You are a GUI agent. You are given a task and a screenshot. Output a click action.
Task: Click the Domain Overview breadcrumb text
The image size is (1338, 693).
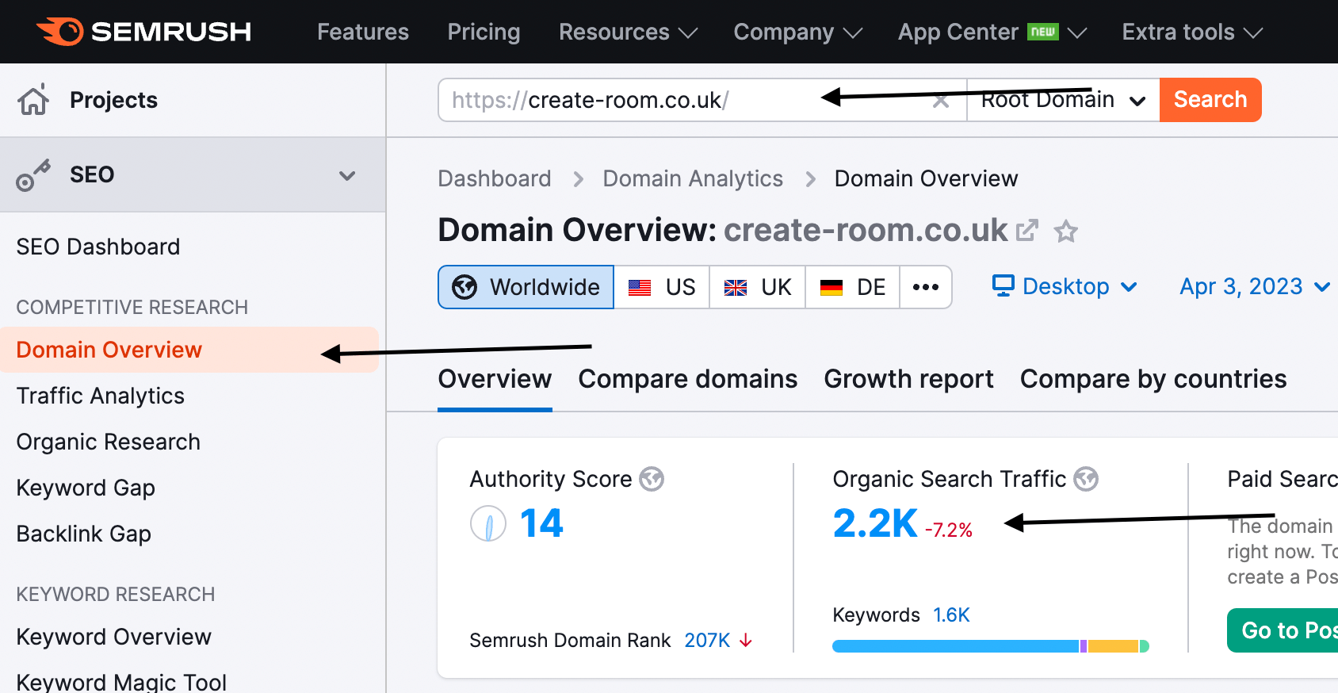(x=926, y=178)
